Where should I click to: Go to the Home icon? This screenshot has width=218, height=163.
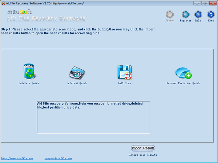click(211, 15)
